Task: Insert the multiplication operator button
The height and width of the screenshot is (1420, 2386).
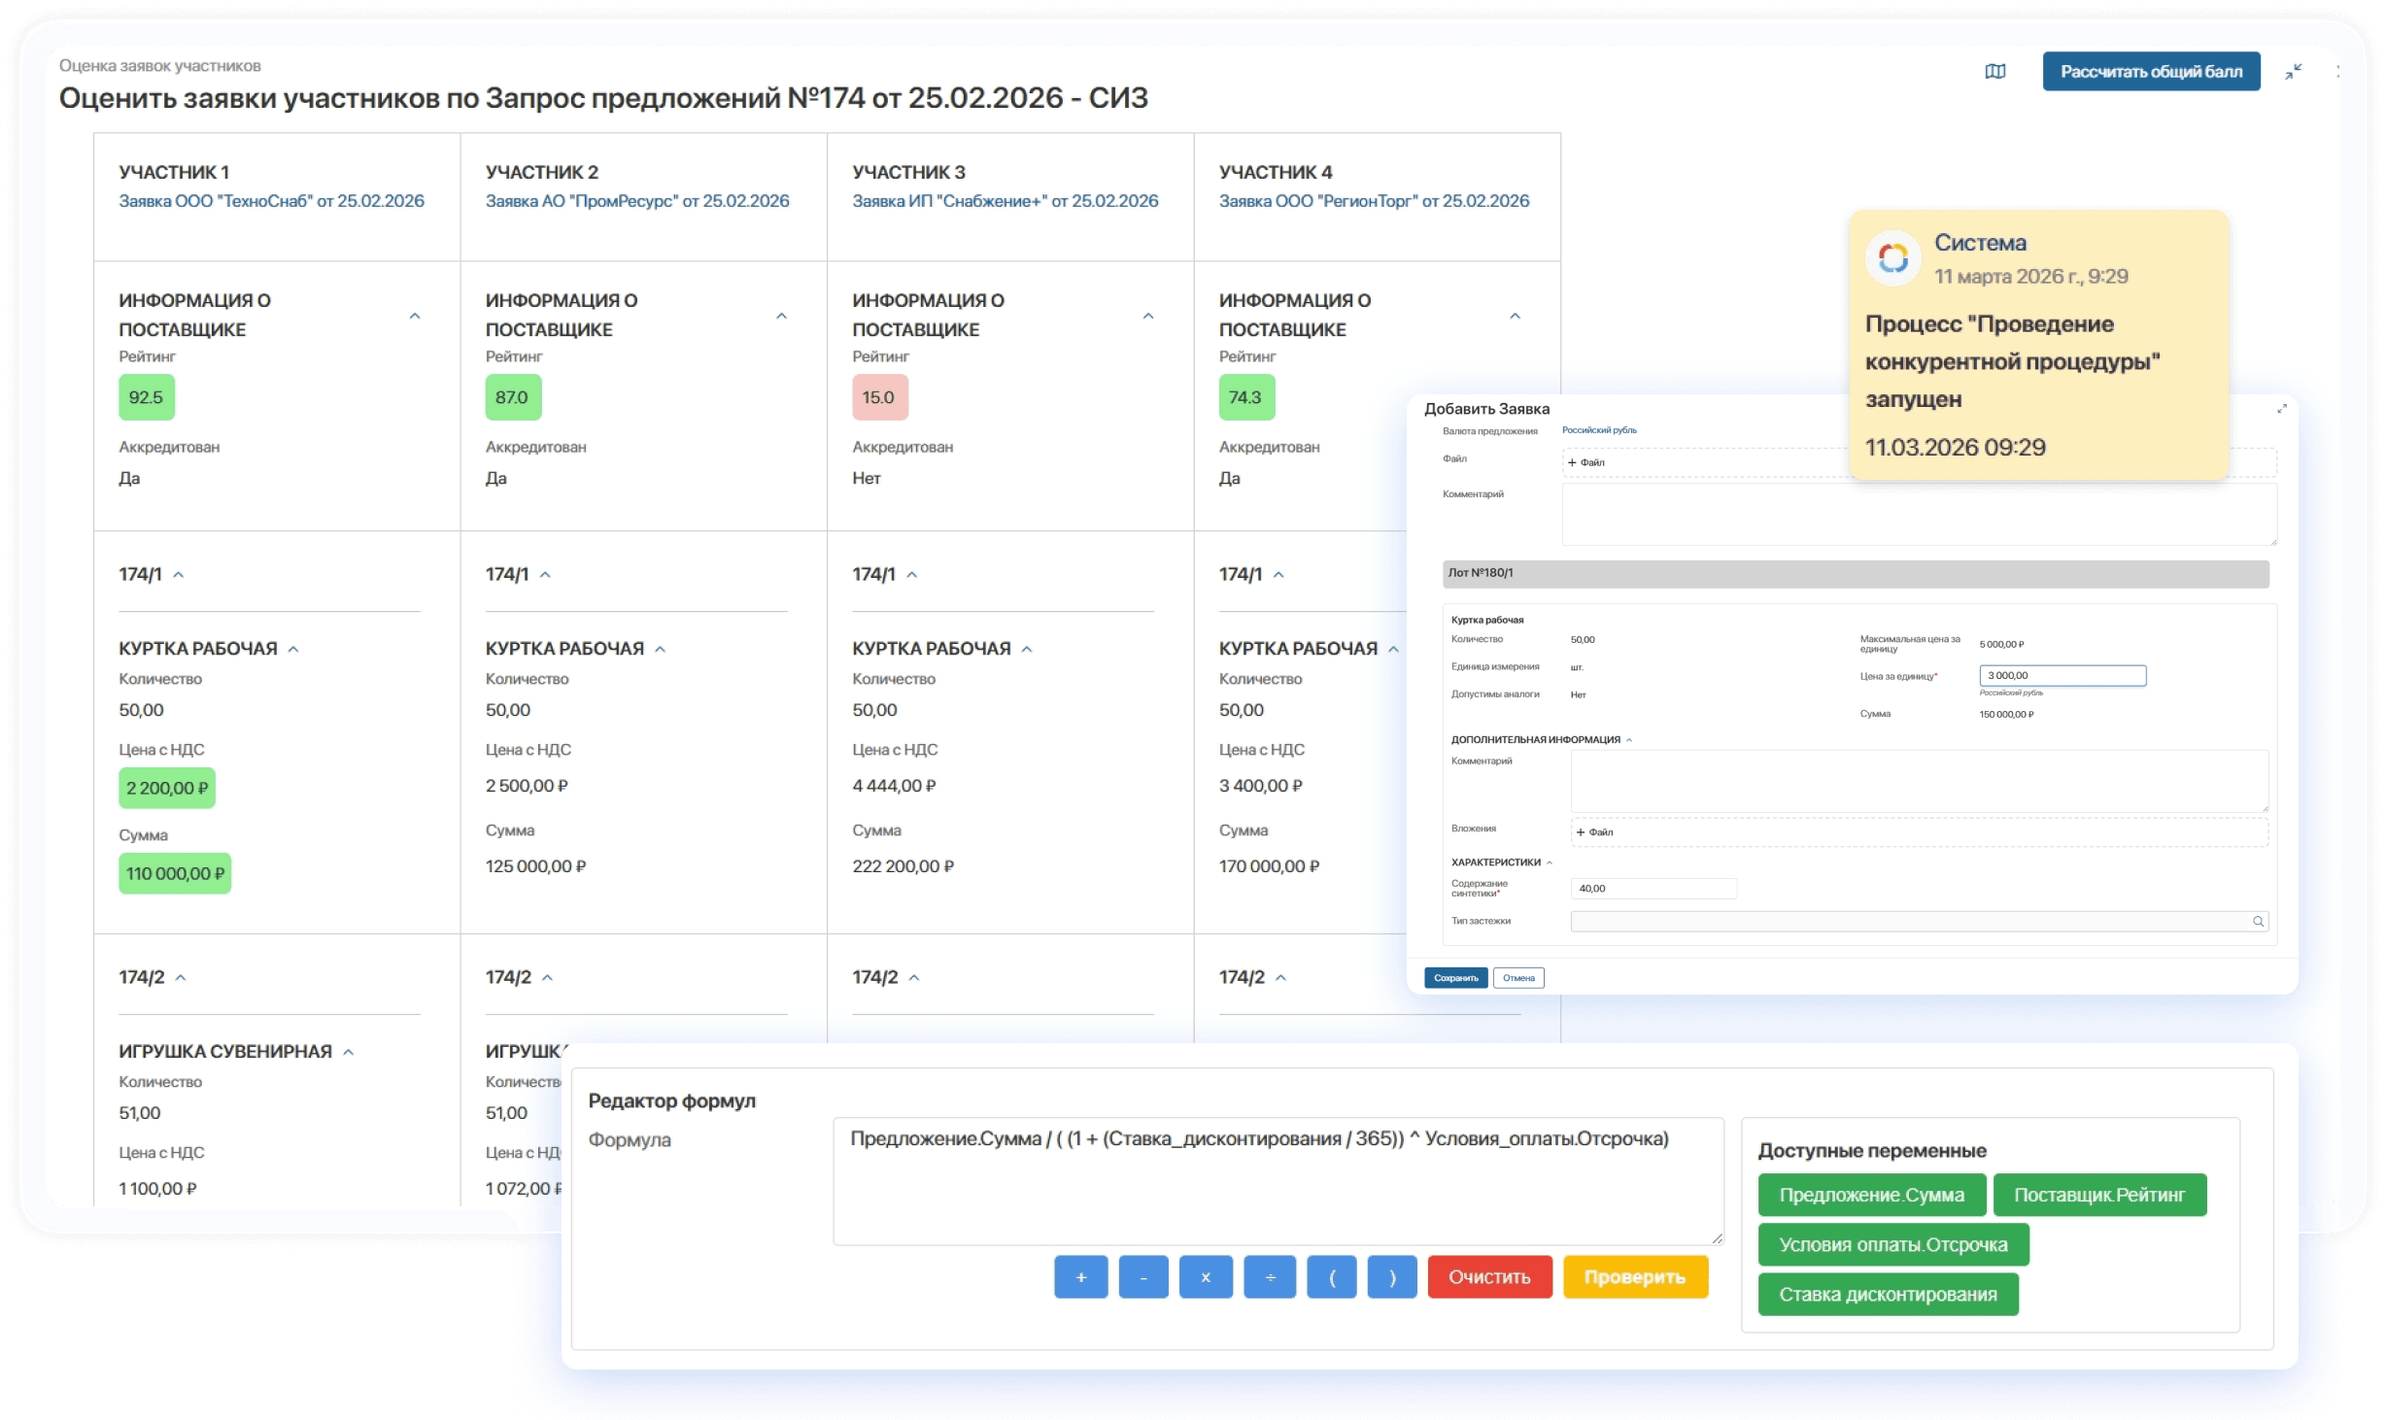Action: [1205, 1277]
